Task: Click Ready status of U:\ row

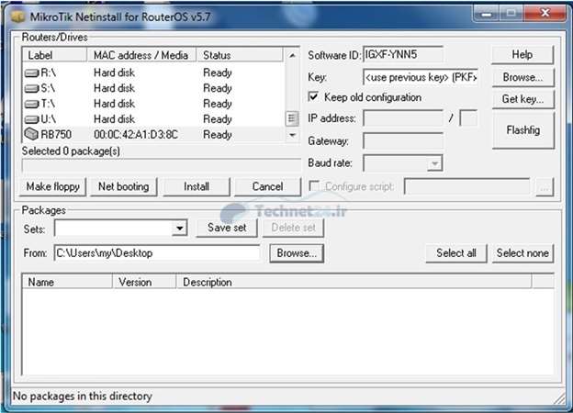Action: tap(218, 119)
